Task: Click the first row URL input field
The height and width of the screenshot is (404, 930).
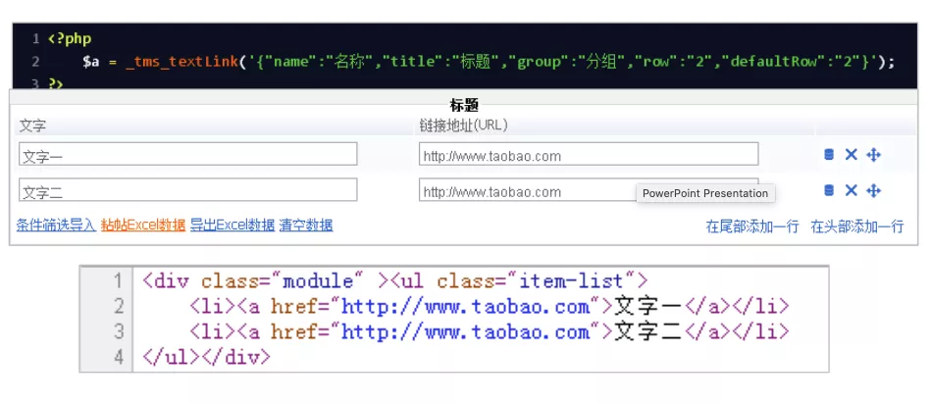Action: (589, 154)
